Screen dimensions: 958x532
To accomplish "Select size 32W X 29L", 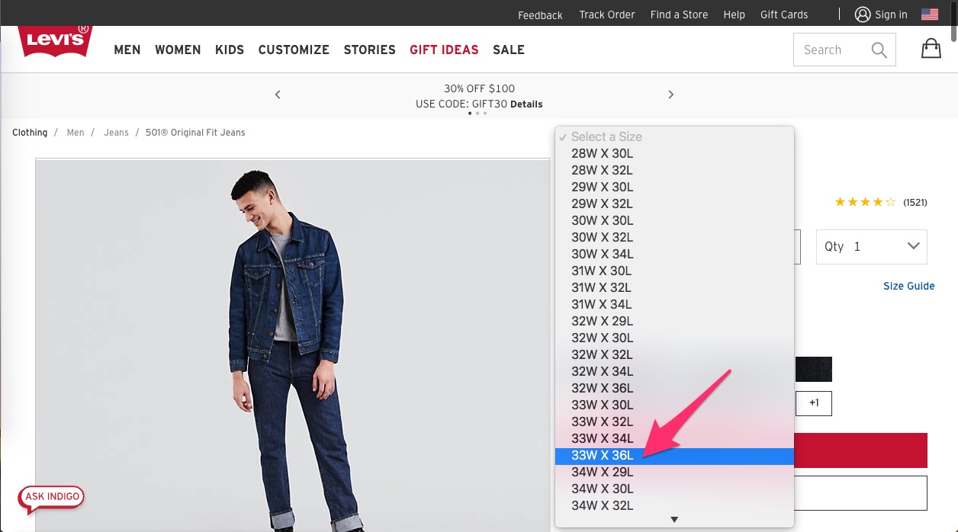I will click(x=674, y=321).
